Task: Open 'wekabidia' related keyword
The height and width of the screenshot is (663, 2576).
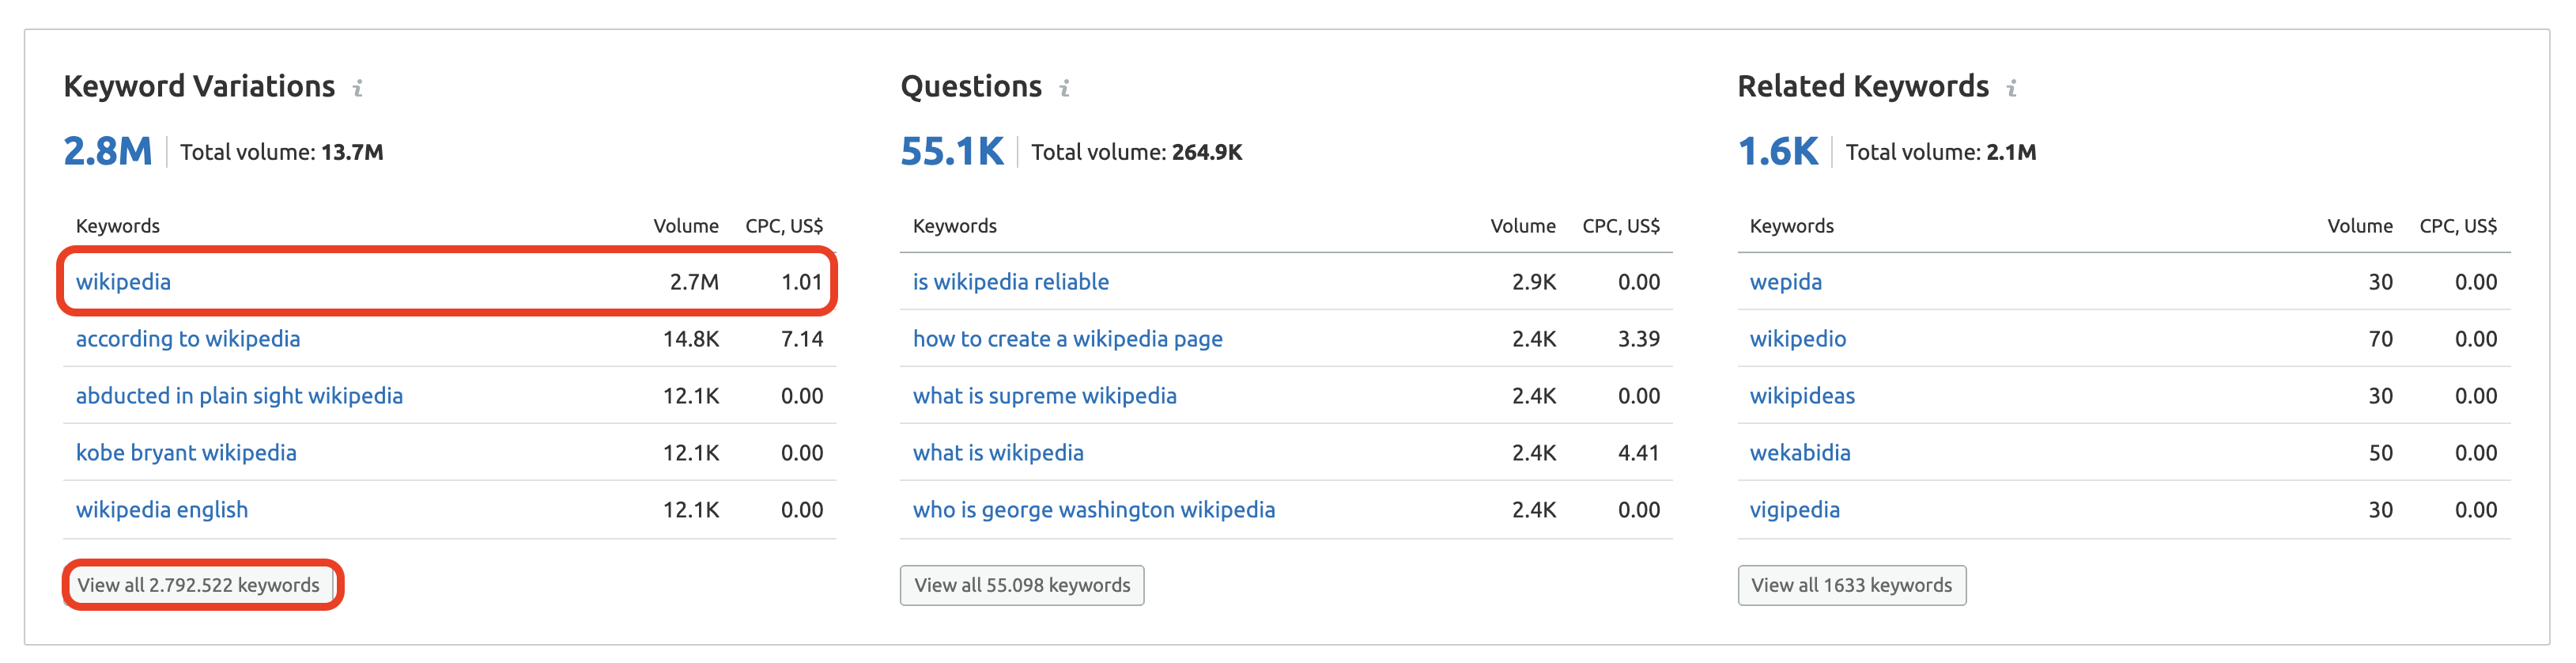Action: tap(1800, 453)
